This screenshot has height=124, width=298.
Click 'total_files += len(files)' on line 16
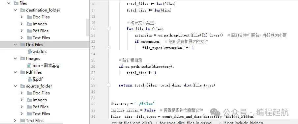point(151,4)
